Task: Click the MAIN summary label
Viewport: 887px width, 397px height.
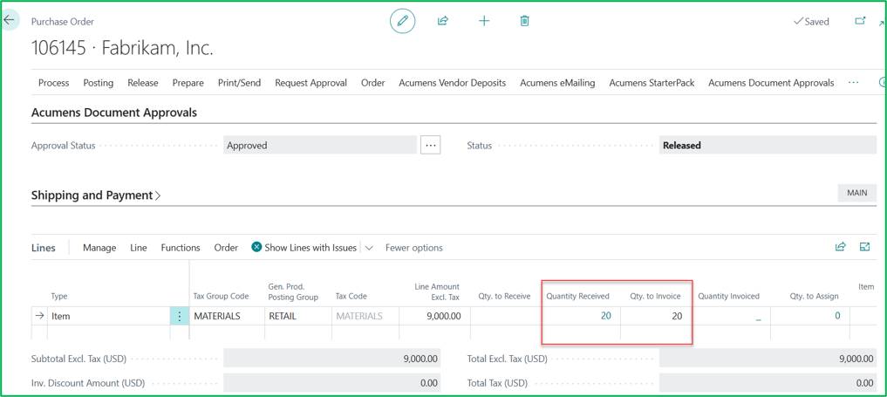Action: pyautogui.click(x=857, y=193)
